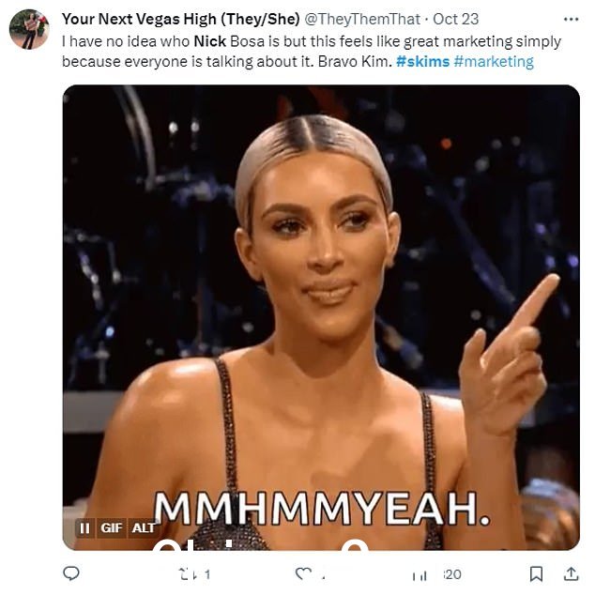The height and width of the screenshot is (595, 595).
Task: Open the poster's profile avatar
Action: pyautogui.click(x=29, y=29)
